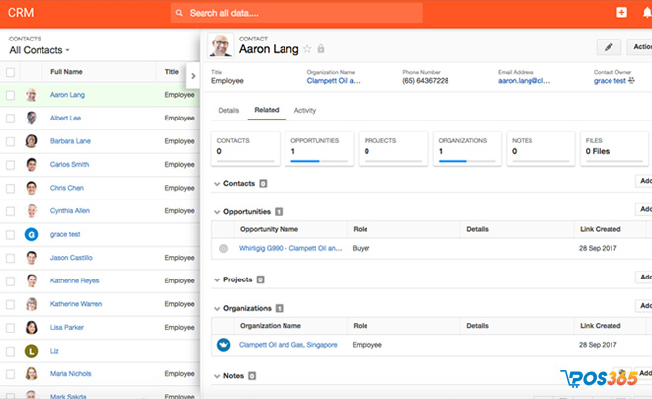Toggle the select-all checkbox in the contacts header

10,72
